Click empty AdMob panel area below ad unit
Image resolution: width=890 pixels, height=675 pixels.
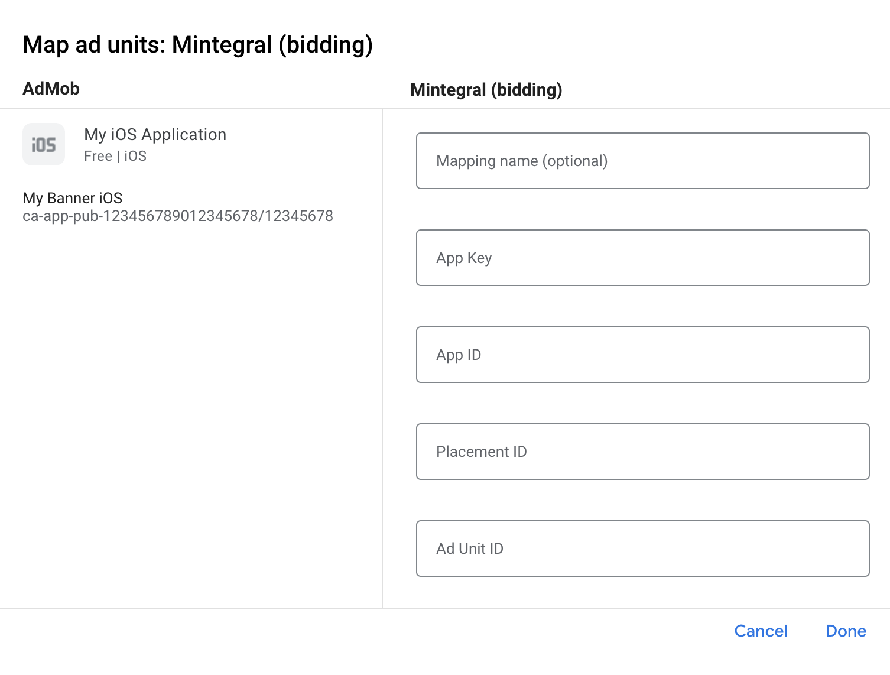(x=189, y=414)
